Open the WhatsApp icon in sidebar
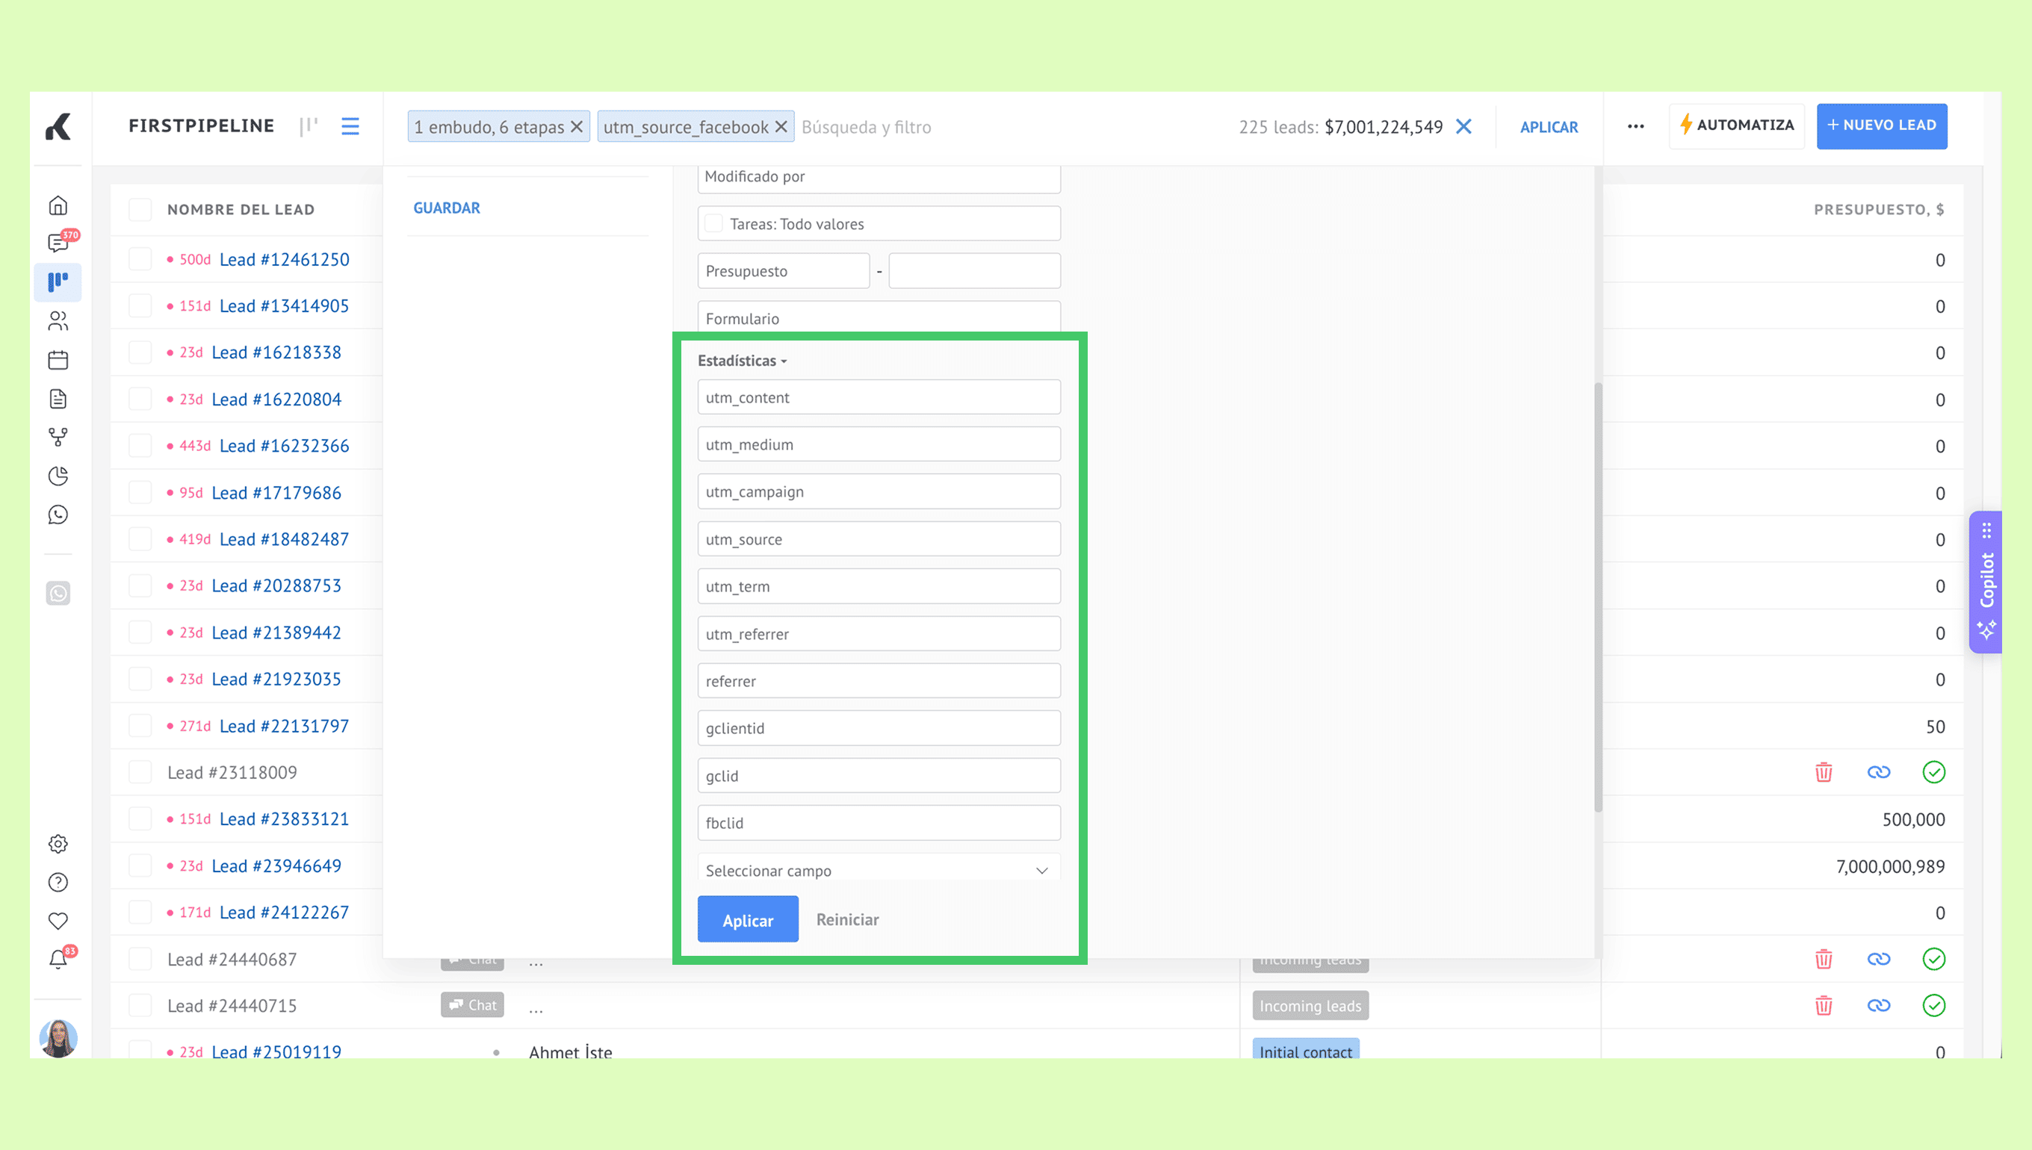The width and height of the screenshot is (2032, 1150). point(58,515)
